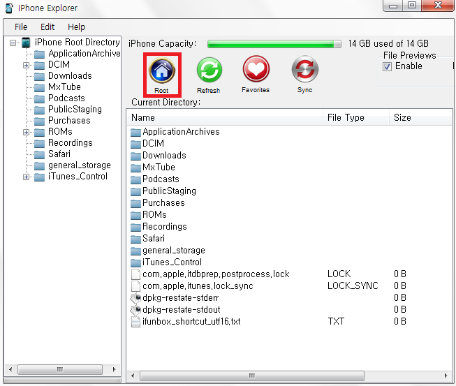Select ROMs folder icon in file list
This screenshot has width=456, height=386.
click(135, 215)
